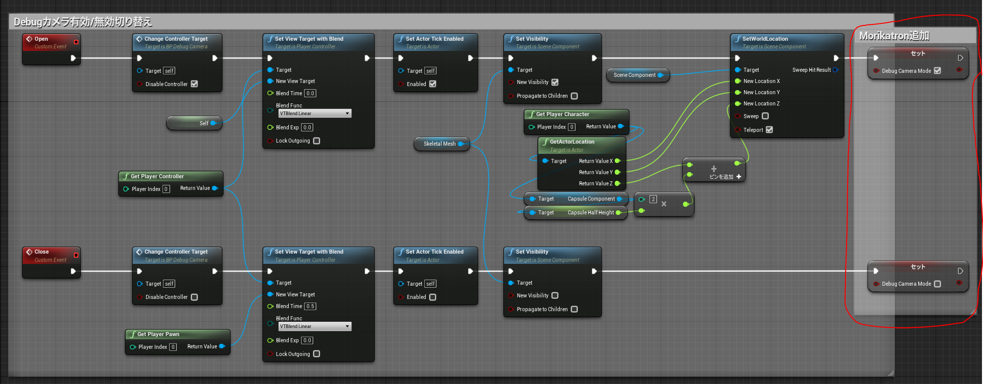Click the Capsule Half Height output pin

[619, 212]
